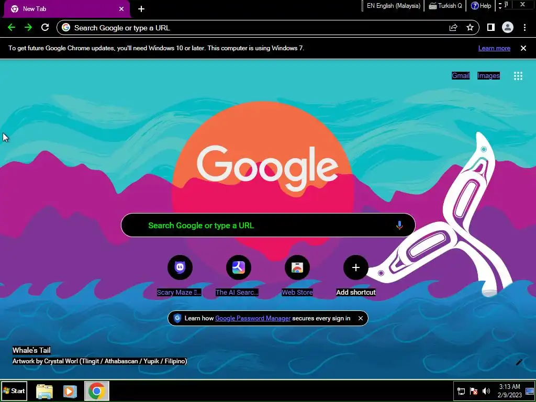The height and width of the screenshot is (402, 536).
Task: Toggle the side panel icon
Action: click(491, 27)
